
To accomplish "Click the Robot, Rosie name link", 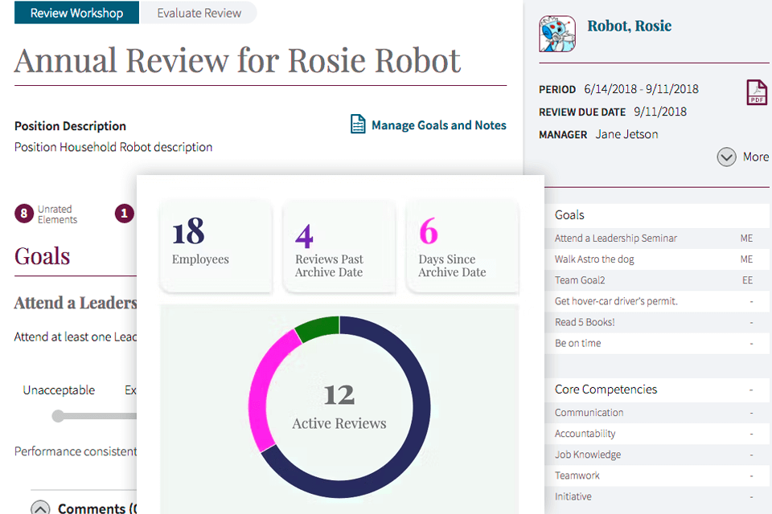I will [629, 26].
